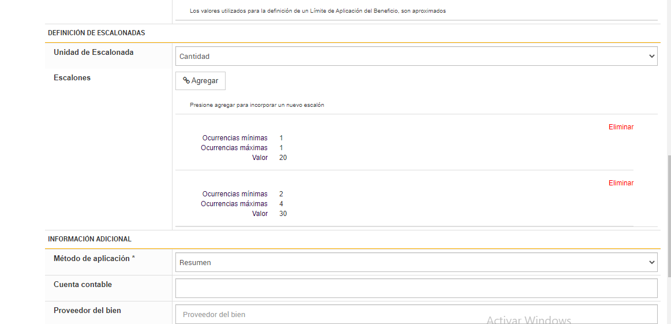Viewport: 671px width, 324px height.
Task: Click the DEFINICIÓN DE ESCALONADAS section header
Action: coord(96,33)
